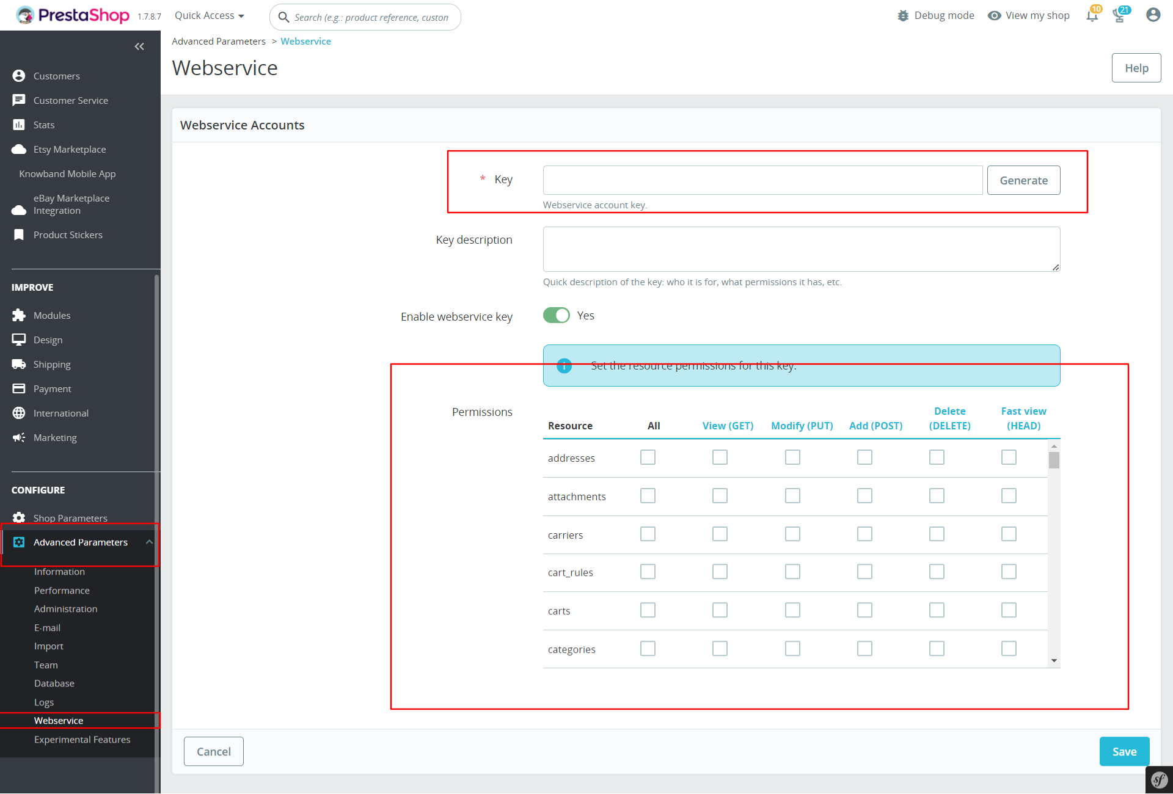Viewport: 1173px width, 794px height.
Task: Click the Debug mode bug icon
Action: 903,16
